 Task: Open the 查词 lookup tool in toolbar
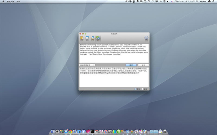(x=82, y=39)
